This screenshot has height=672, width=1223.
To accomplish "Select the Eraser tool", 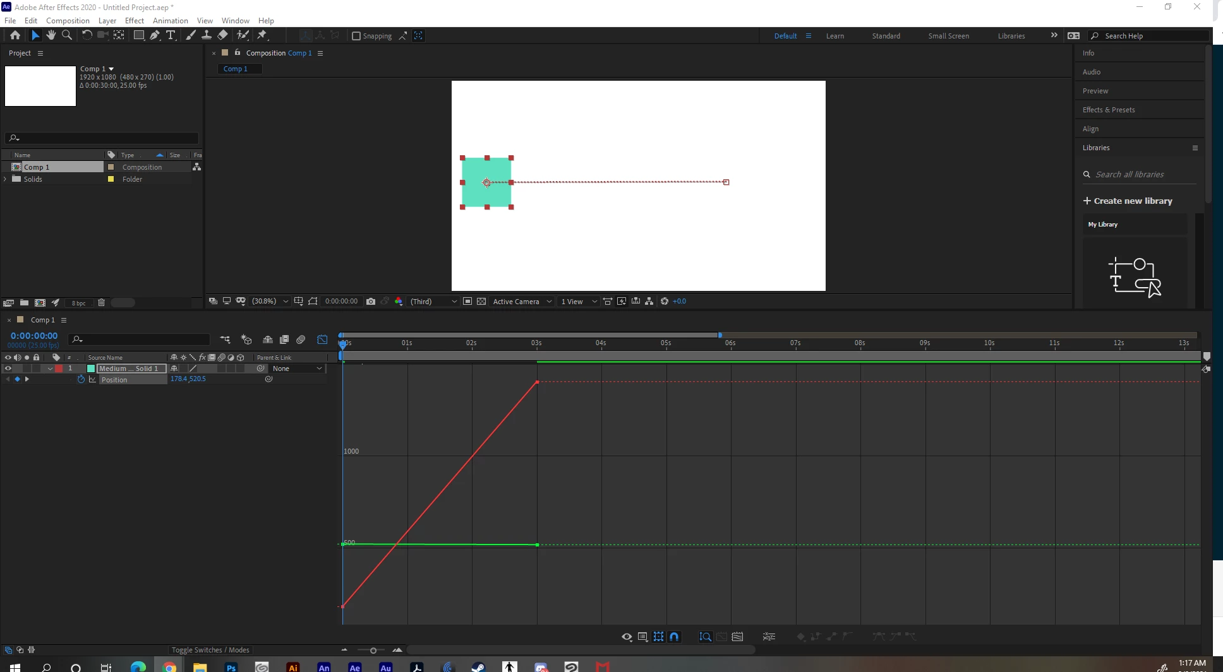I will [x=222, y=35].
